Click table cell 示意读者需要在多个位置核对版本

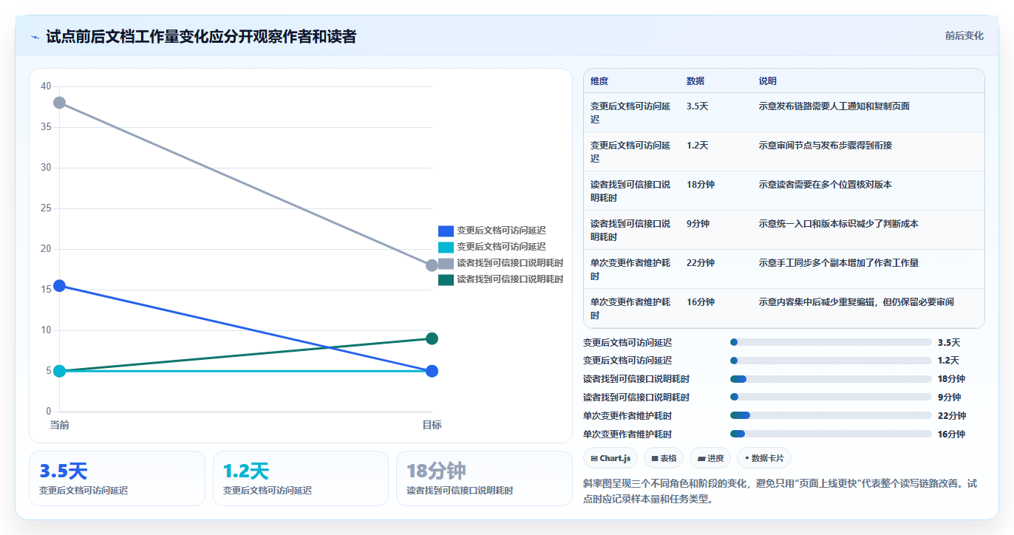click(x=826, y=185)
